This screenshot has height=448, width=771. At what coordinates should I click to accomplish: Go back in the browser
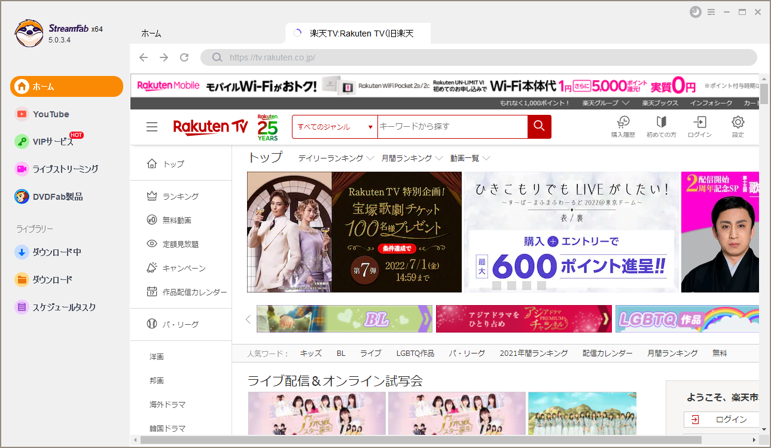pos(144,57)
